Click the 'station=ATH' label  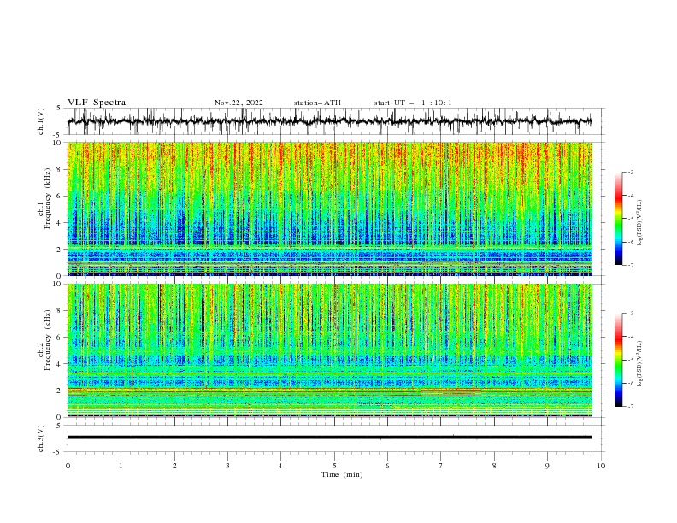pos(317,103)
